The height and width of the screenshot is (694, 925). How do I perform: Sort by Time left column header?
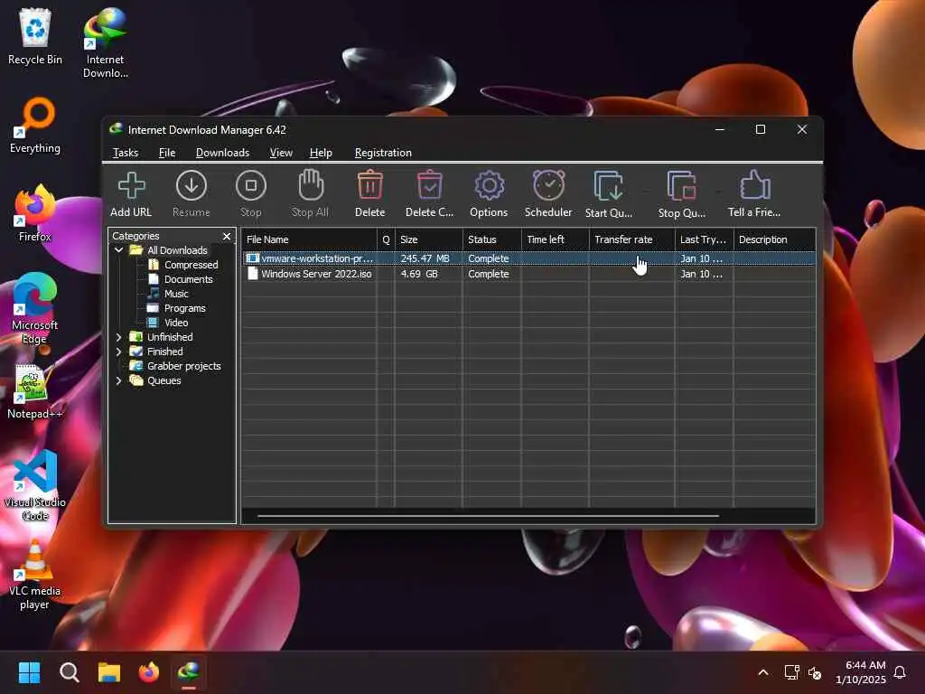click(556, 239)
